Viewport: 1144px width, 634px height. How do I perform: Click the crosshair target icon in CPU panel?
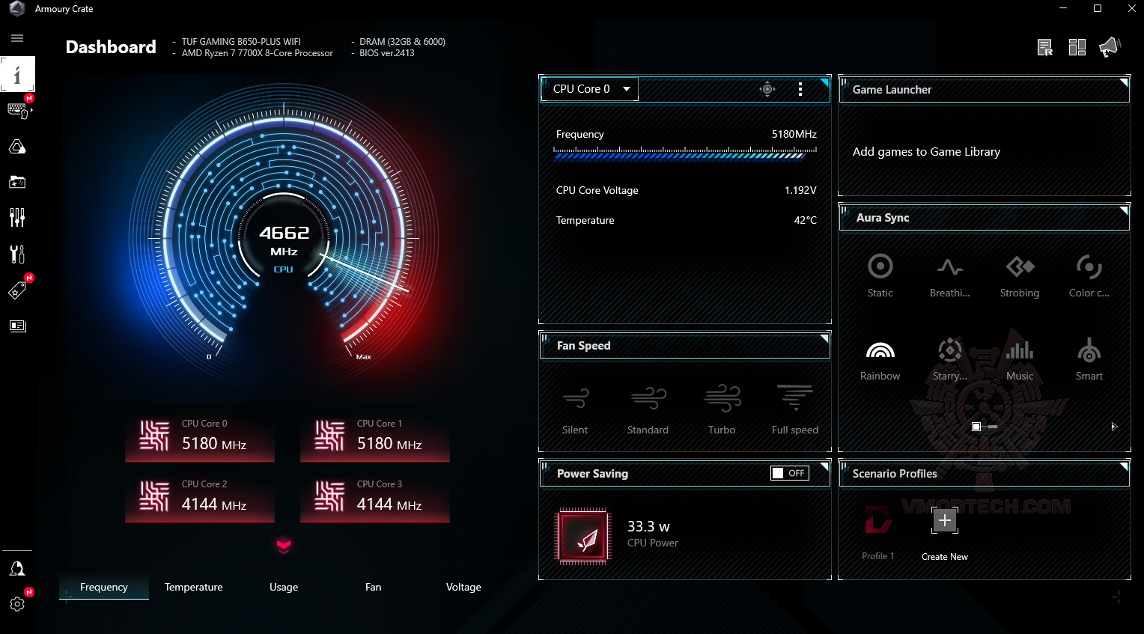pyautogui.click(x=767, y=89)
